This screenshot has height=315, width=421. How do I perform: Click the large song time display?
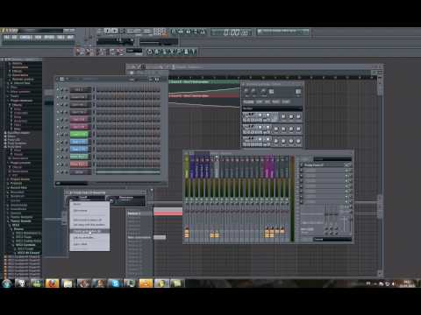click(236, 32)
